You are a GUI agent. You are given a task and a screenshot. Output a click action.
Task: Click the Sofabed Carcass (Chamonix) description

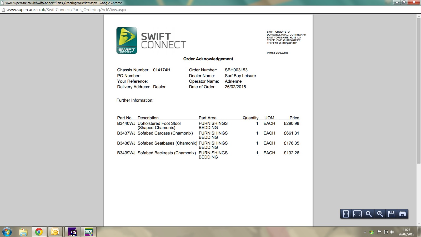tap(165, 133)
